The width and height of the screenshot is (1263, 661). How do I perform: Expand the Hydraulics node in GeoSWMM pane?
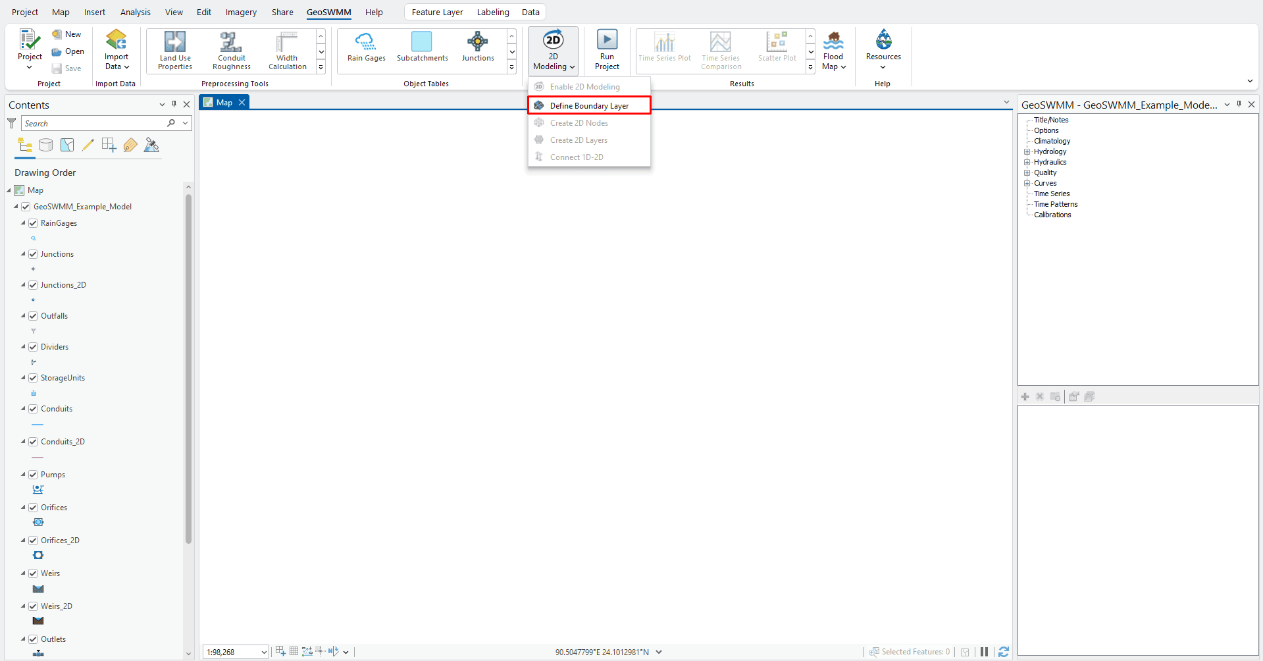tap(1027, 162)
